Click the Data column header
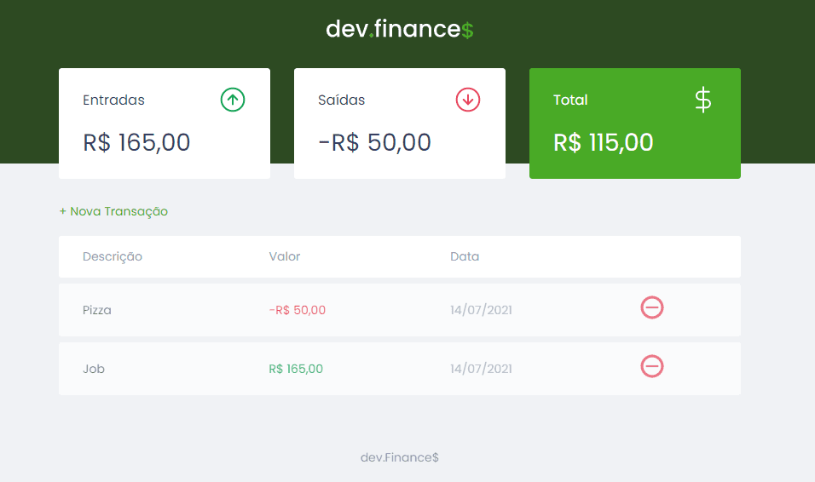 coord(465,256)
